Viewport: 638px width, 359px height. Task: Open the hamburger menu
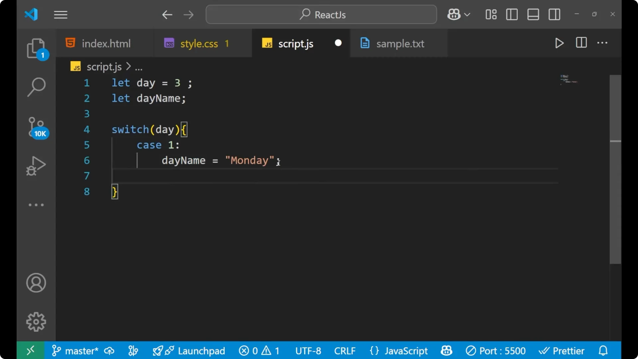pos(60,15)
